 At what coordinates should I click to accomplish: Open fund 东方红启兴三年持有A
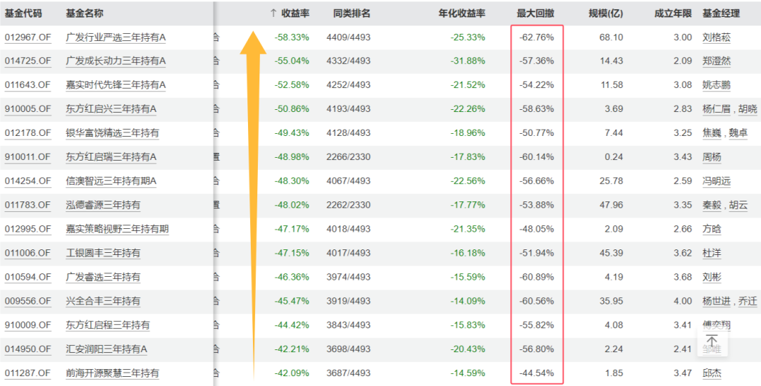[x=111, y=109]
